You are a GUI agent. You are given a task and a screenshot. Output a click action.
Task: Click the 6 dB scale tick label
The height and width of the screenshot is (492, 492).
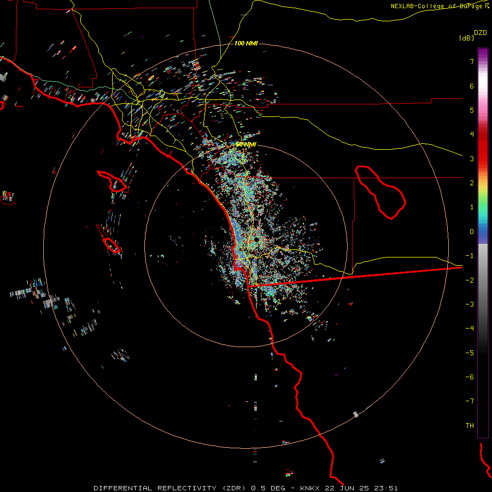(472, 86)
